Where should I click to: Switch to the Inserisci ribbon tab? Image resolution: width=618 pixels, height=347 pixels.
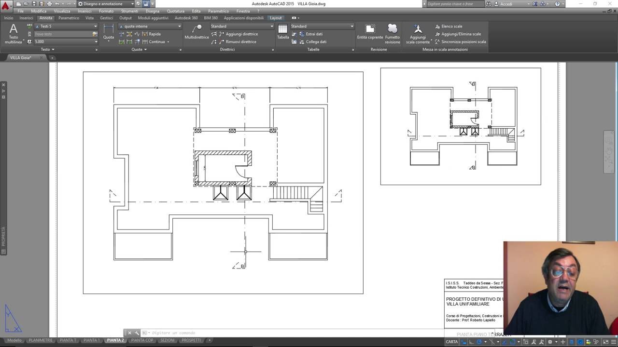pos(26,18)
